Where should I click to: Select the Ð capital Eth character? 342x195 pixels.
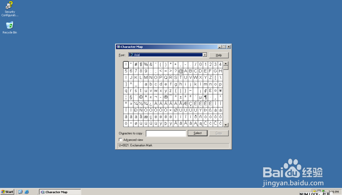136,110
